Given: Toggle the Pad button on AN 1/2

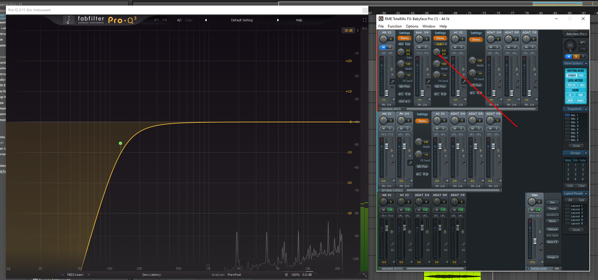Looking at the screenshot, I should pyautogui.click(x=408, y=44).
